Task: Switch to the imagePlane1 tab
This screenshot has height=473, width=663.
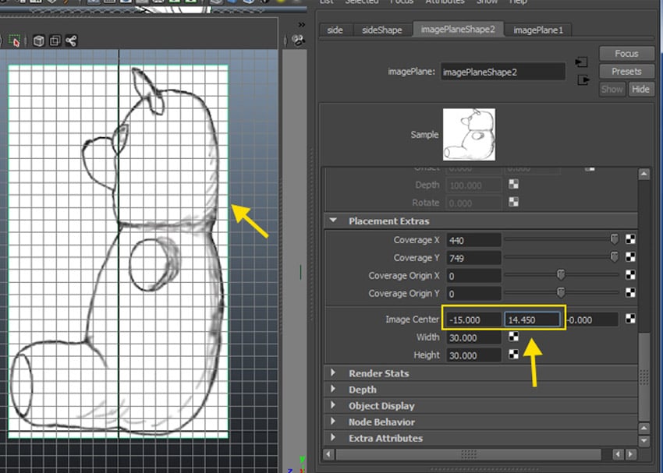Action: [x=537, y=30]
